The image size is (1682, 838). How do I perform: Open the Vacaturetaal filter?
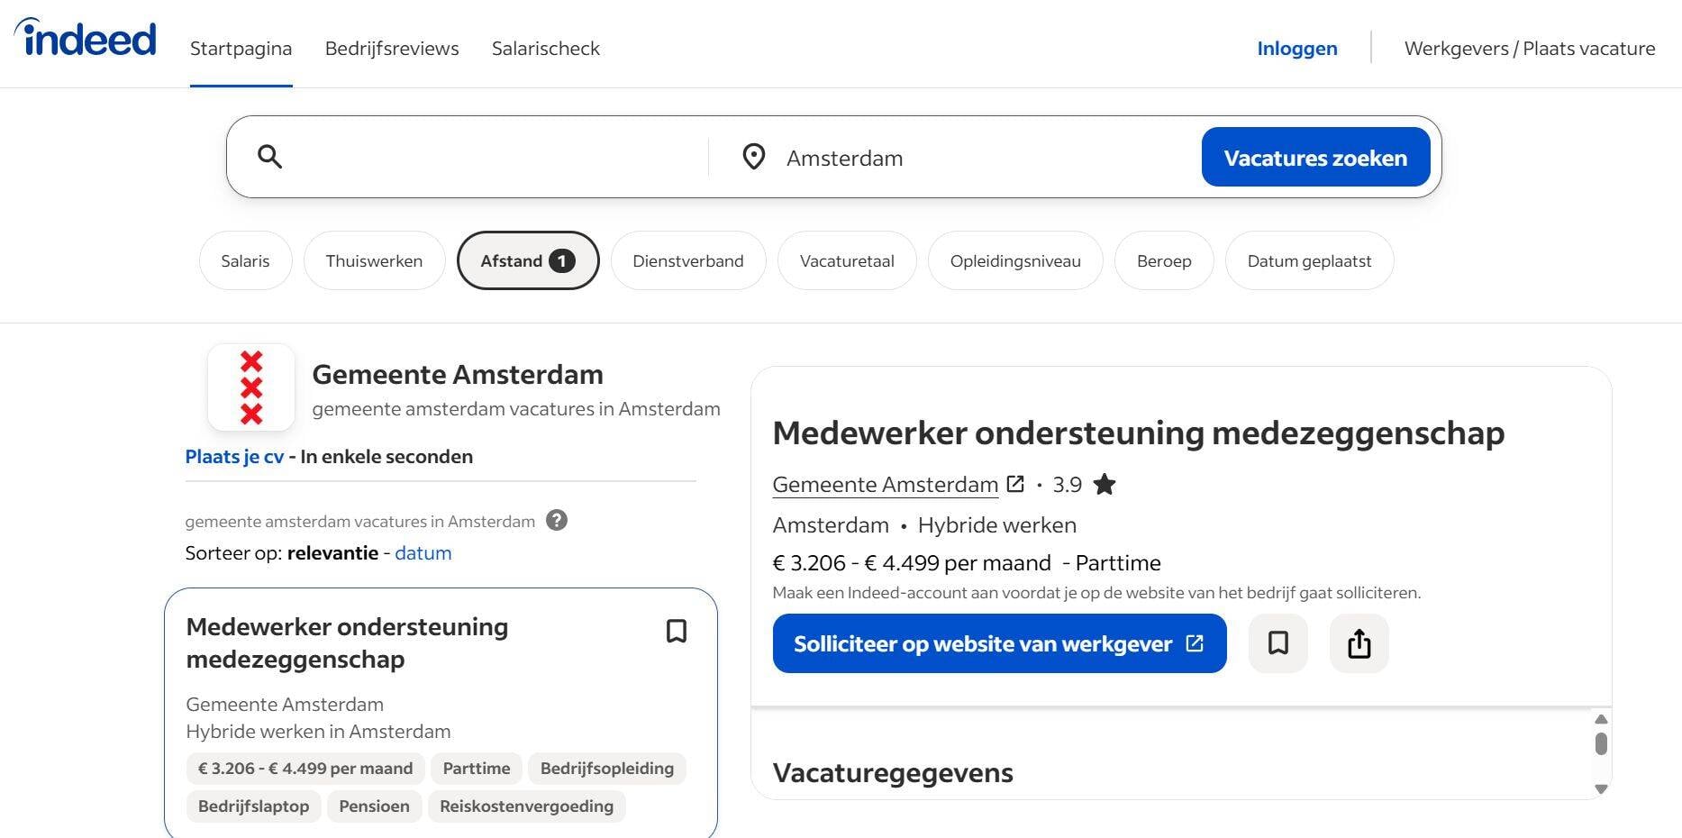click(x=847, y=260)
